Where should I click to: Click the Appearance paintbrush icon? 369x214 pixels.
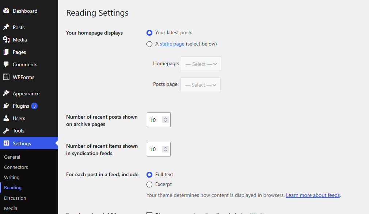point(6,93)
